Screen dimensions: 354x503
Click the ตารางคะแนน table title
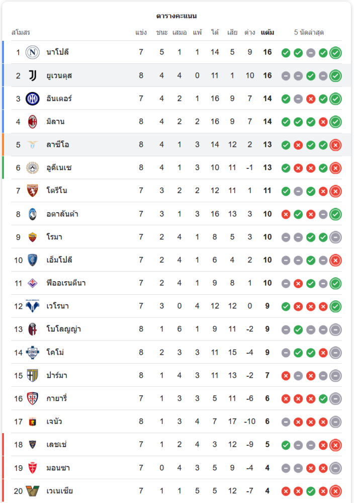(x=176, y=16)
